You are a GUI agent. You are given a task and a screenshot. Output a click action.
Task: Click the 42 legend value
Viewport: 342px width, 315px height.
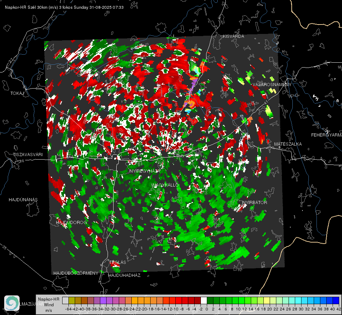click(339, 309)
